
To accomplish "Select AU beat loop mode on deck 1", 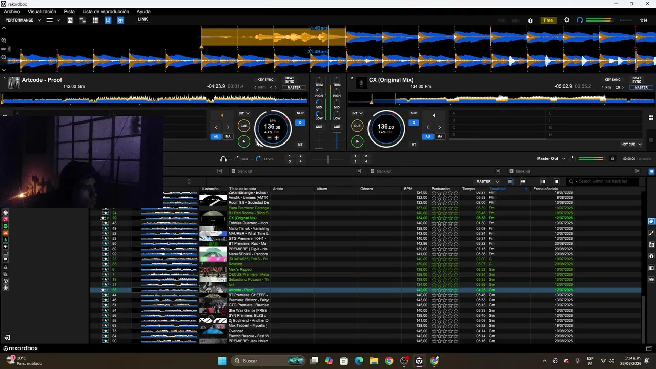I will coord(216,137).
